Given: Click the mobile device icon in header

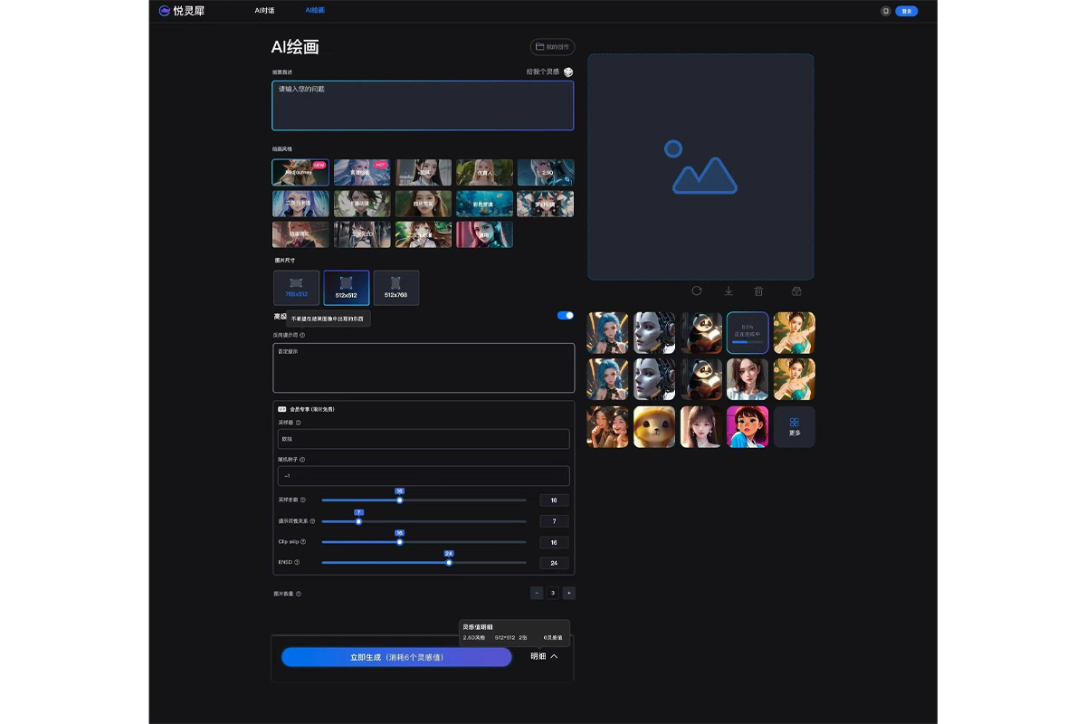Looking at the screenshot, I should 885,11.
